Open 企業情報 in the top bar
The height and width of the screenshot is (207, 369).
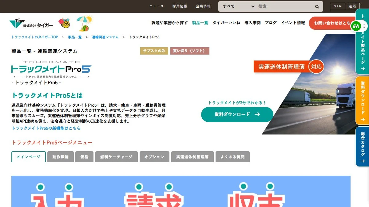(203, 6)
